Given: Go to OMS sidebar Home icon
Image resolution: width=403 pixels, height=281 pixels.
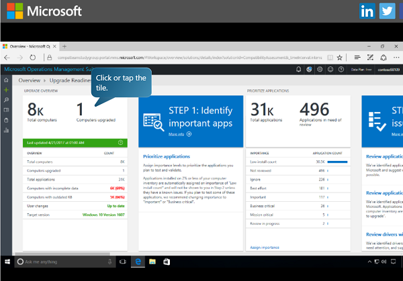Looking at the screenshot, I should click(6, 80).
